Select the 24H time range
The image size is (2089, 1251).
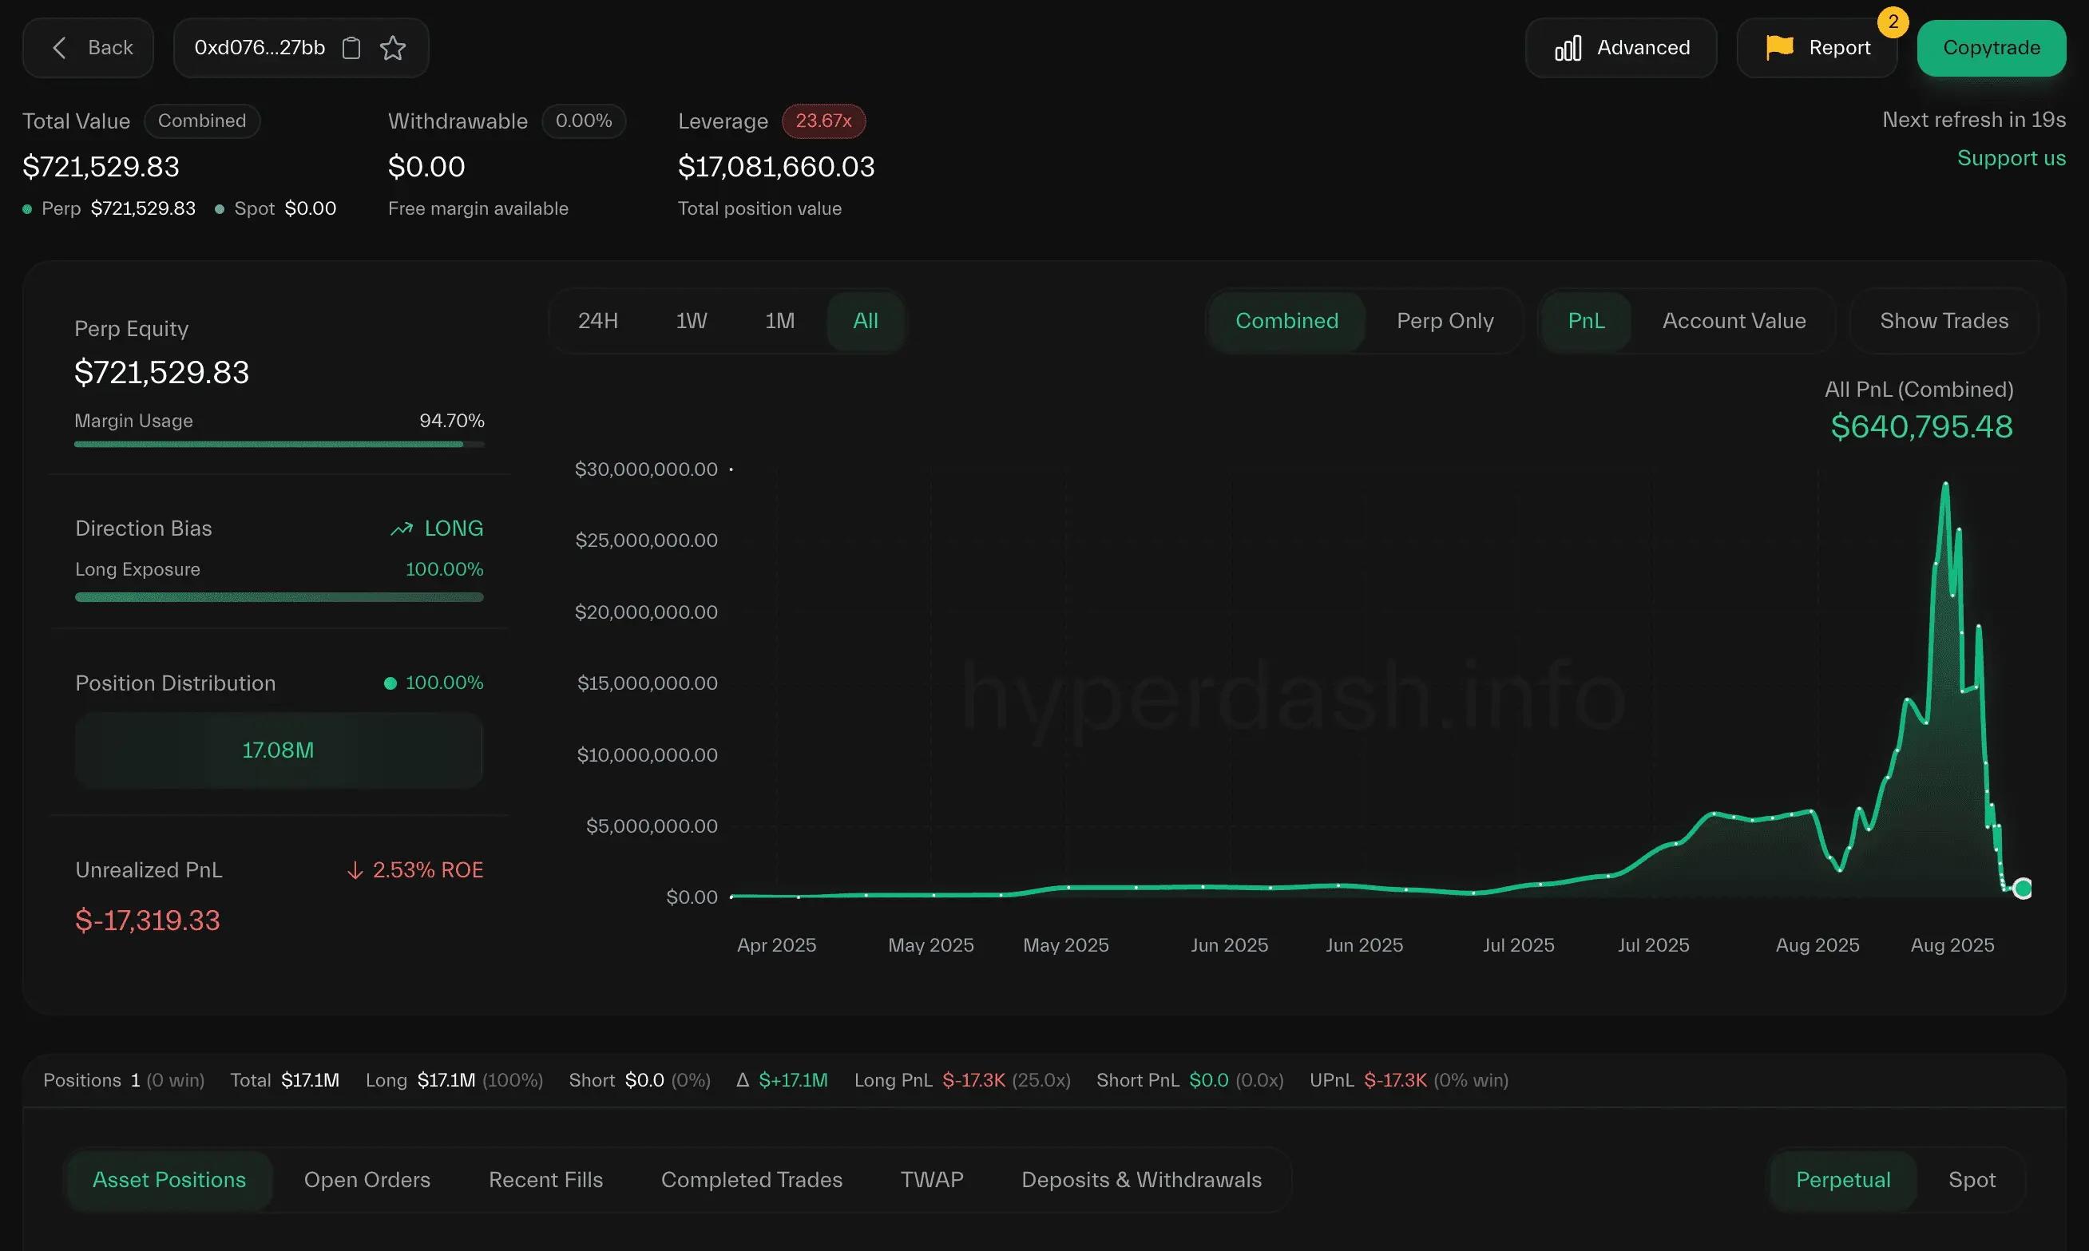[597, 321]
